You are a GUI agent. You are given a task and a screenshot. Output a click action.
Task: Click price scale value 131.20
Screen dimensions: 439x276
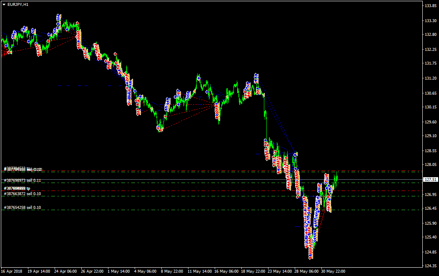click(x=431, y=78)
